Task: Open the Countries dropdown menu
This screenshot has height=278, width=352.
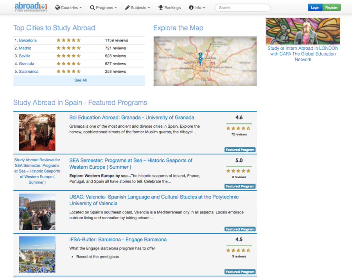Action: 68,7
